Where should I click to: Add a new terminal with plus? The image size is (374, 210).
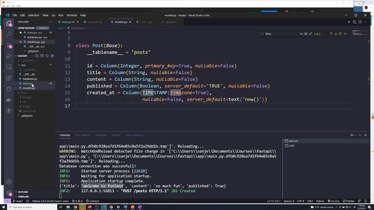352,135
